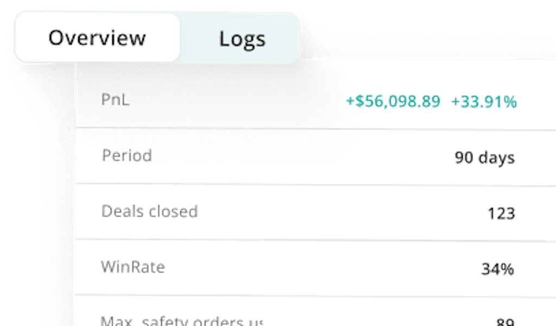Image resolution: width=556 pixels, height=326 pixels.
Task: Click blank middle of Max. safety orders row
Action: (380, 321)
